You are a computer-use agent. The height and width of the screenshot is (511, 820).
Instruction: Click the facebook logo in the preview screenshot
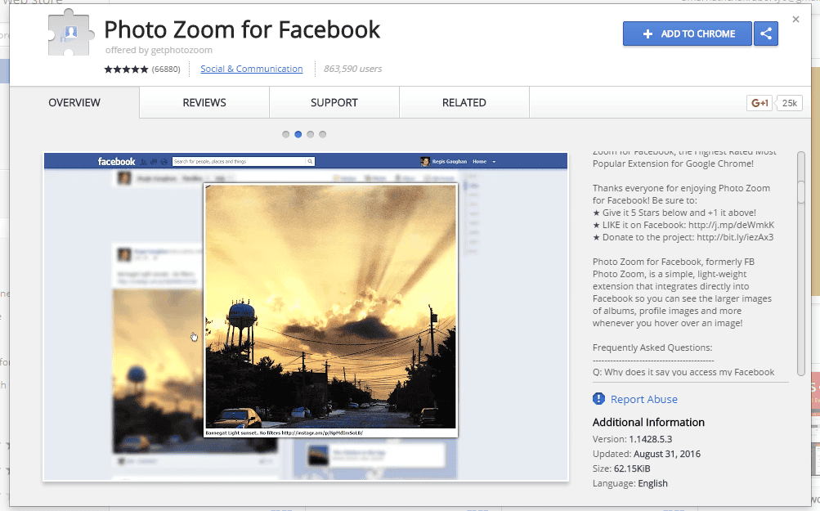point(115,161)
